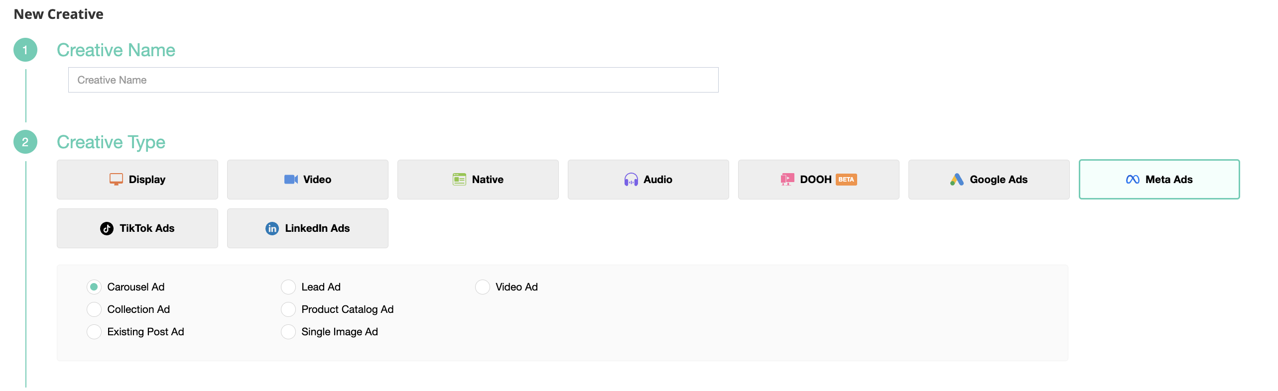Click the TikTok logo icon

[x=107, y=228]
